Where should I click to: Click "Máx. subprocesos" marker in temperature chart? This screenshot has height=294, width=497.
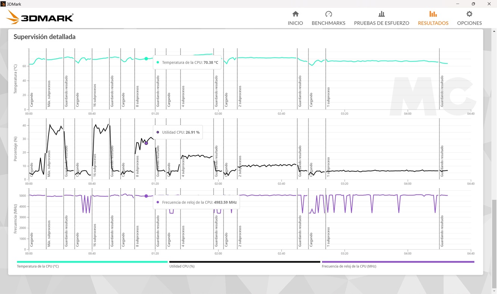click(49, 94)
